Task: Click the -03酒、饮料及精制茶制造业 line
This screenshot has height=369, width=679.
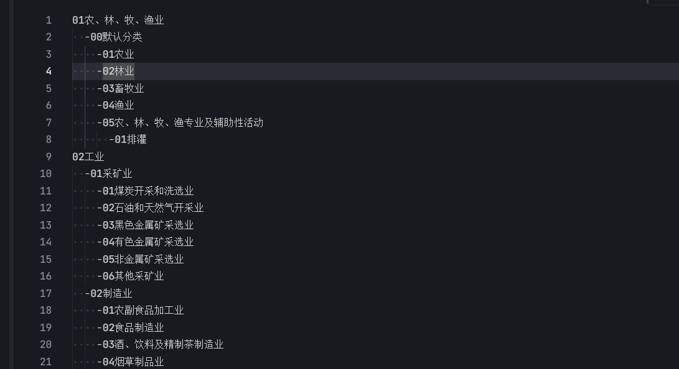Action: click(x=160, y=344)
